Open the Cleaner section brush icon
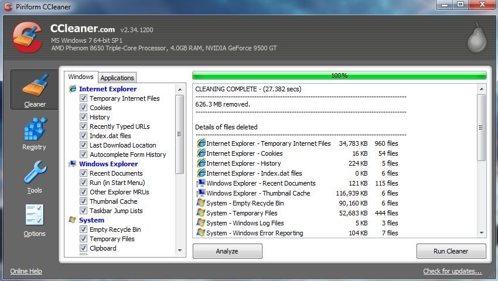 35,86
